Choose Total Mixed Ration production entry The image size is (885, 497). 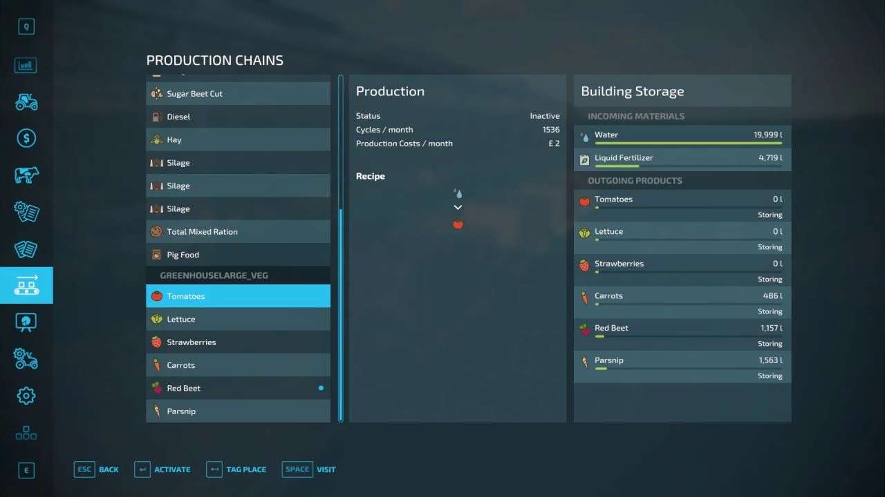click(x=238, y=232)
